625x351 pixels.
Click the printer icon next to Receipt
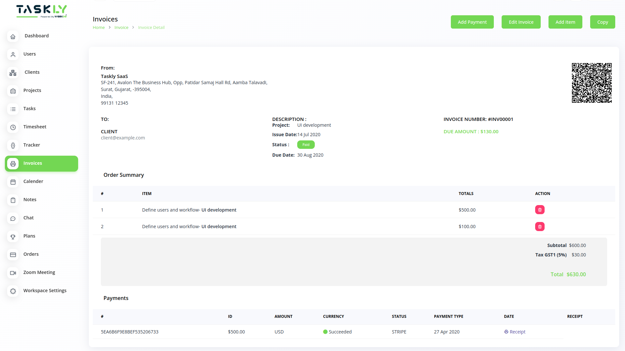click(506, 331)
